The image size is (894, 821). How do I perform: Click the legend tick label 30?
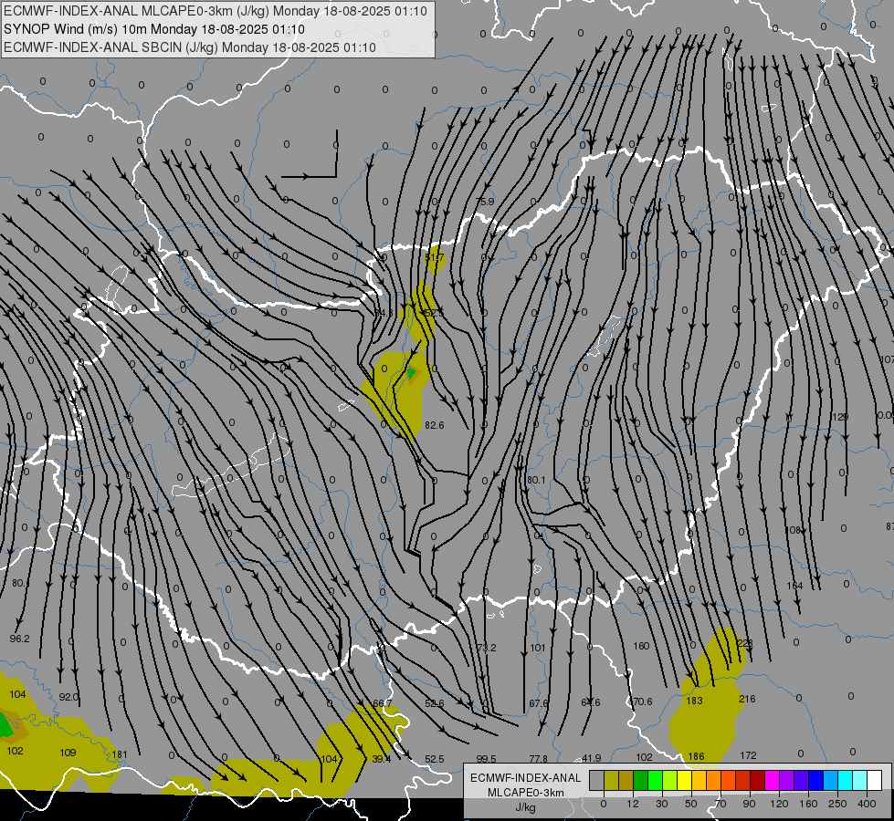tap(662, 804)
